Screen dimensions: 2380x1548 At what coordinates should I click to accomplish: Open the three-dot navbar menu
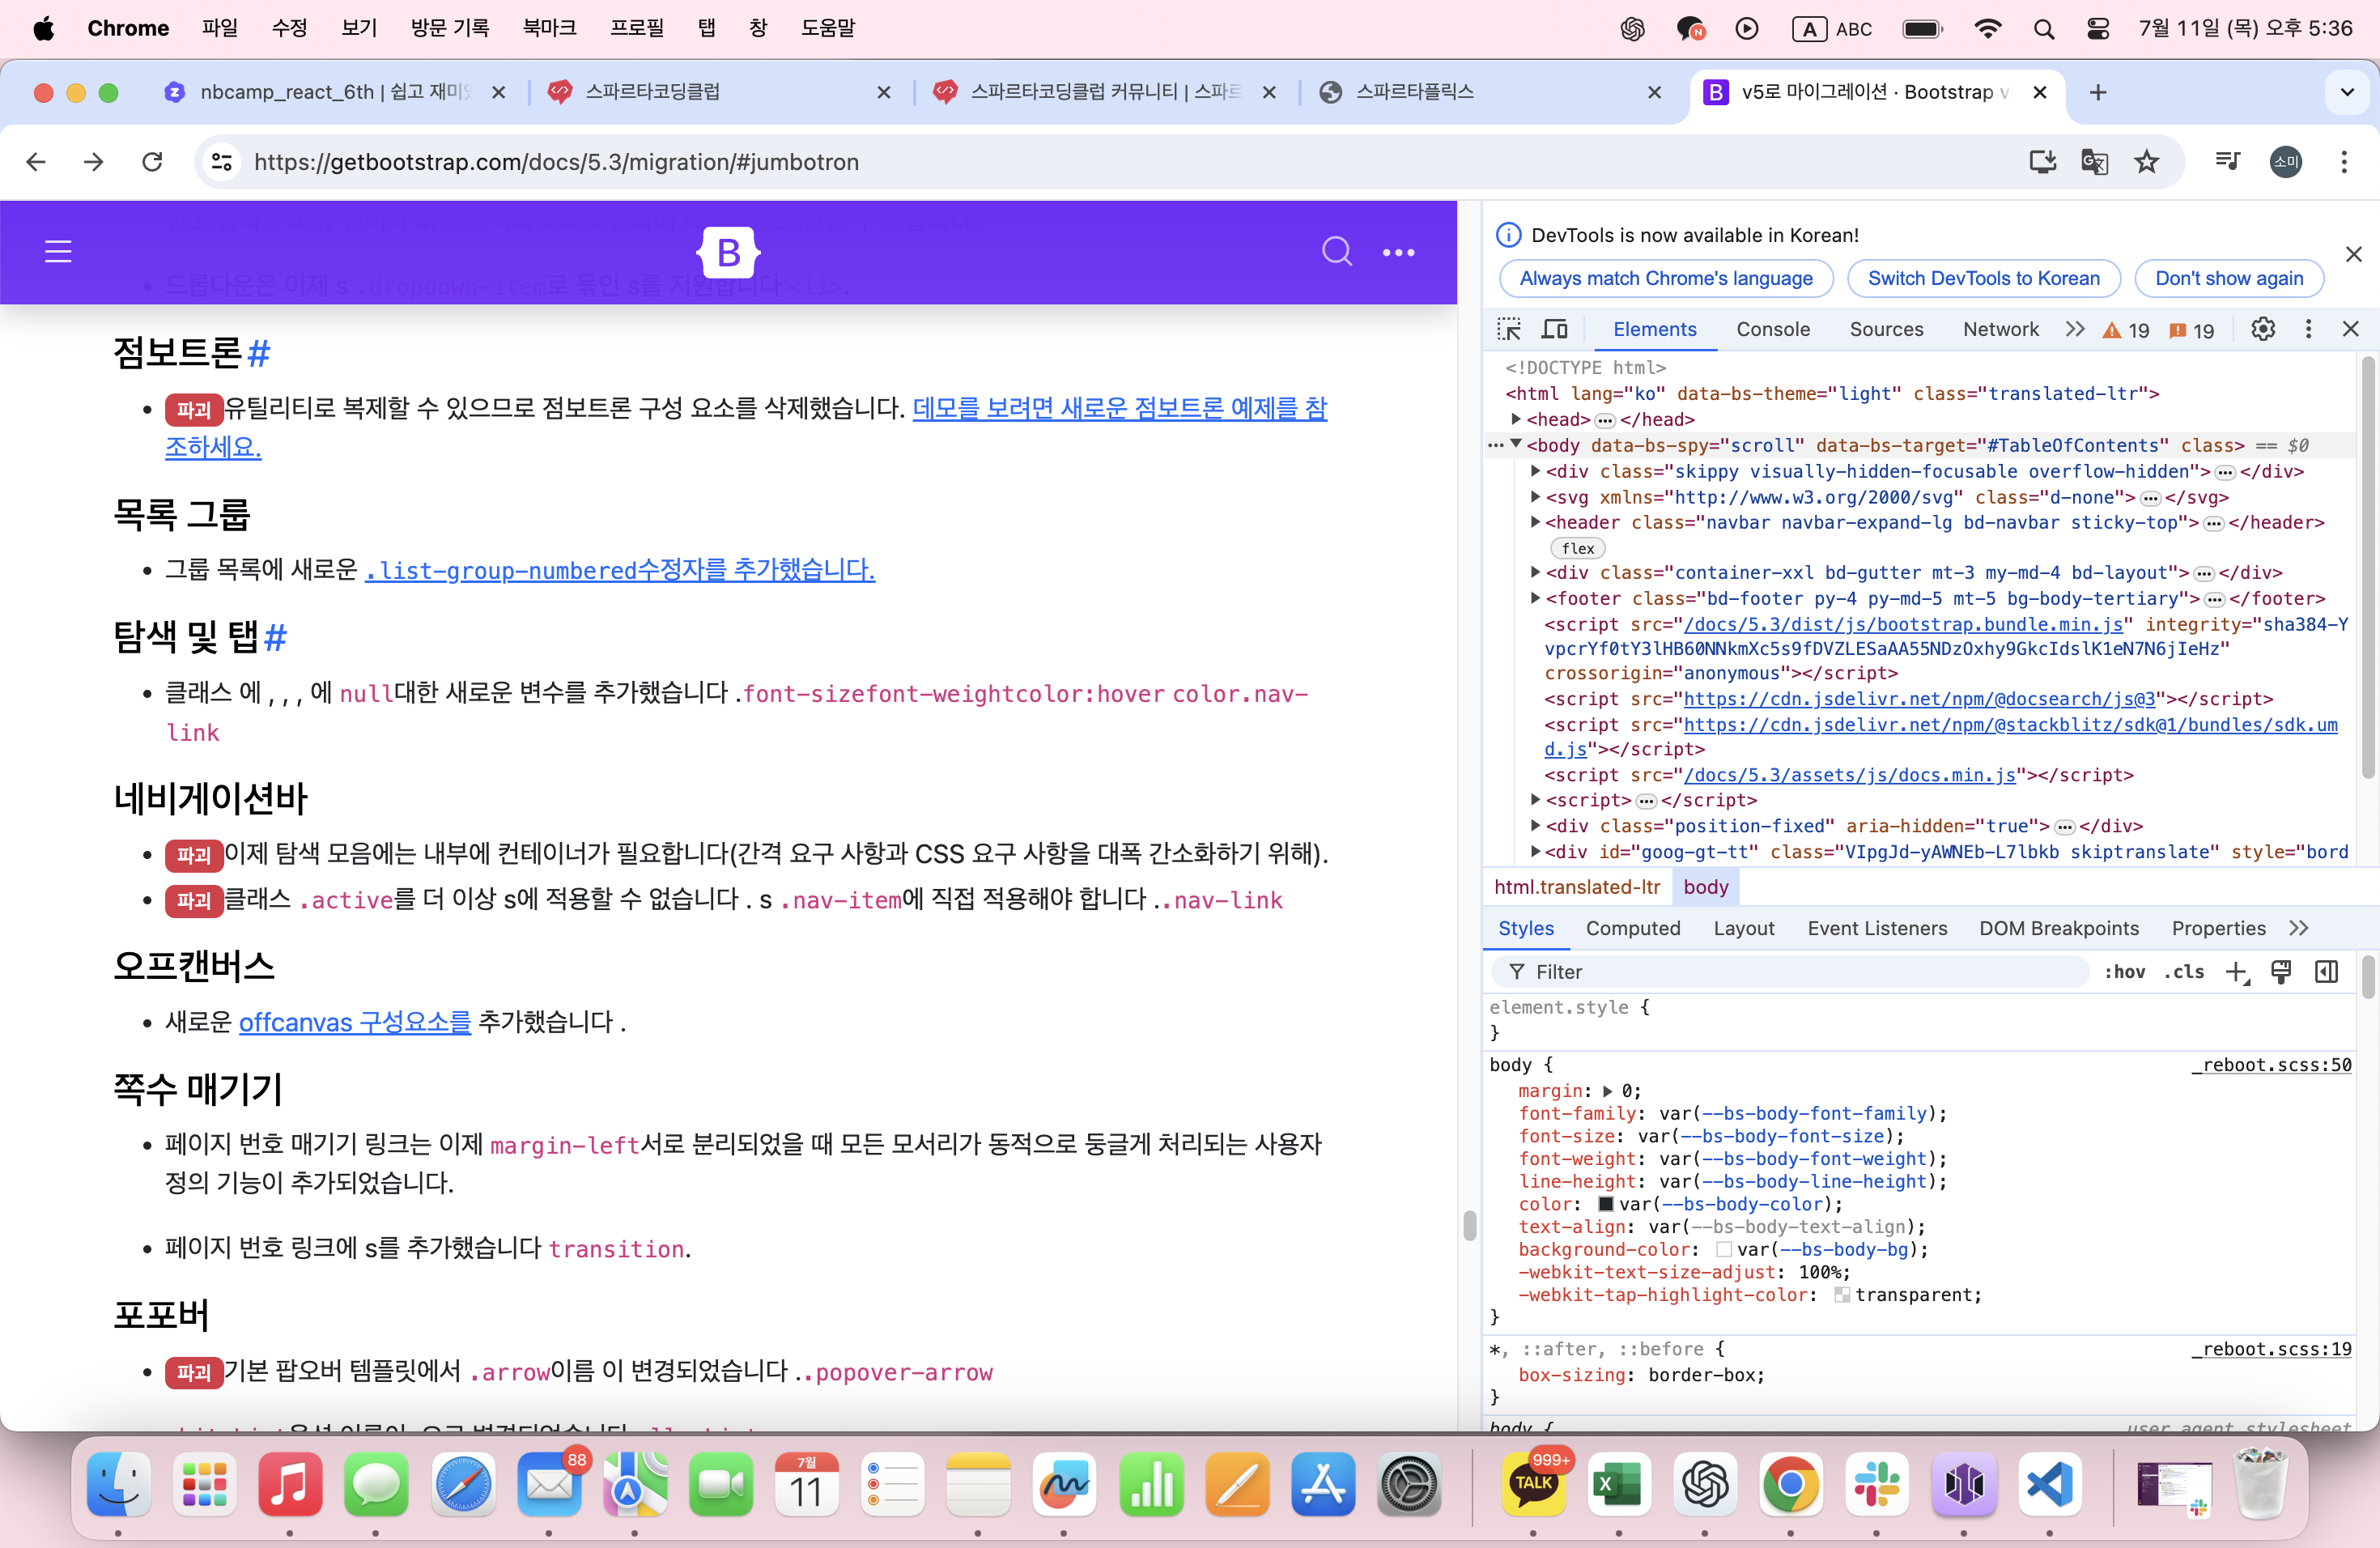click(1398, 252)
